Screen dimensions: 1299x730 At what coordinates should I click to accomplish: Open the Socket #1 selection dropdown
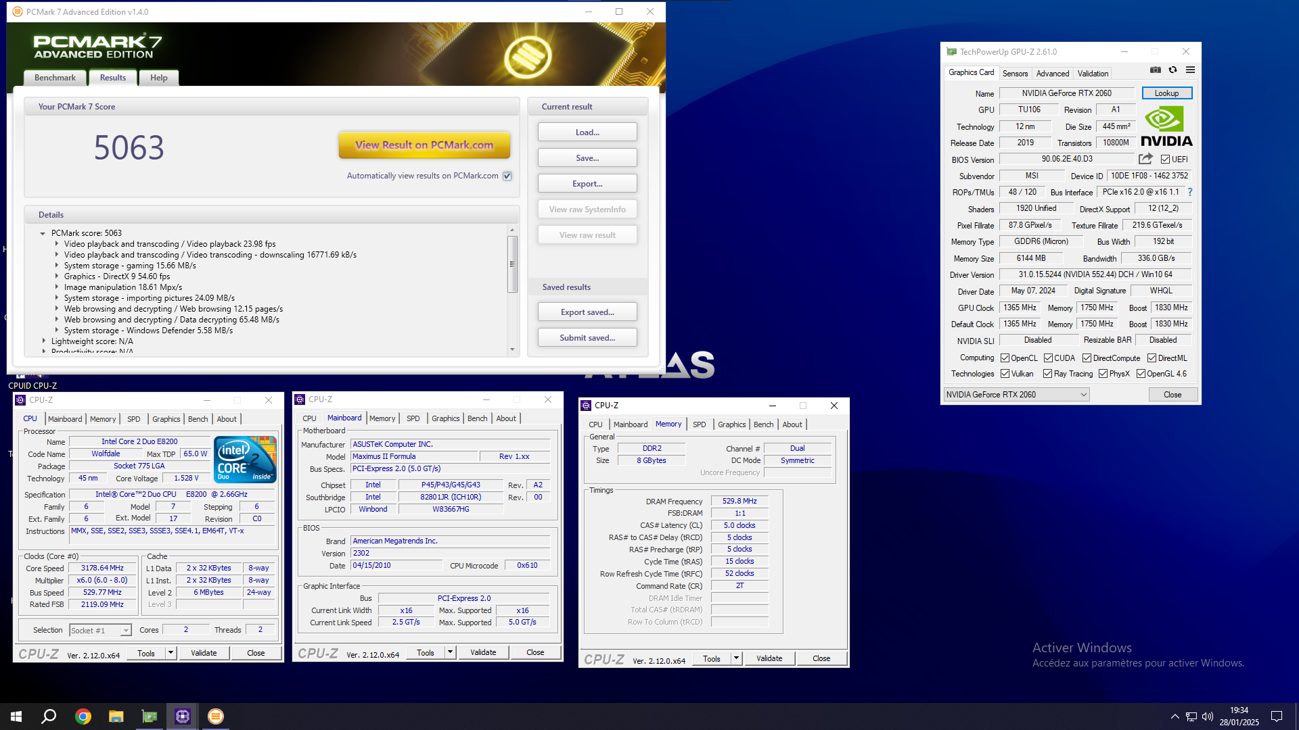coord(100,631)
